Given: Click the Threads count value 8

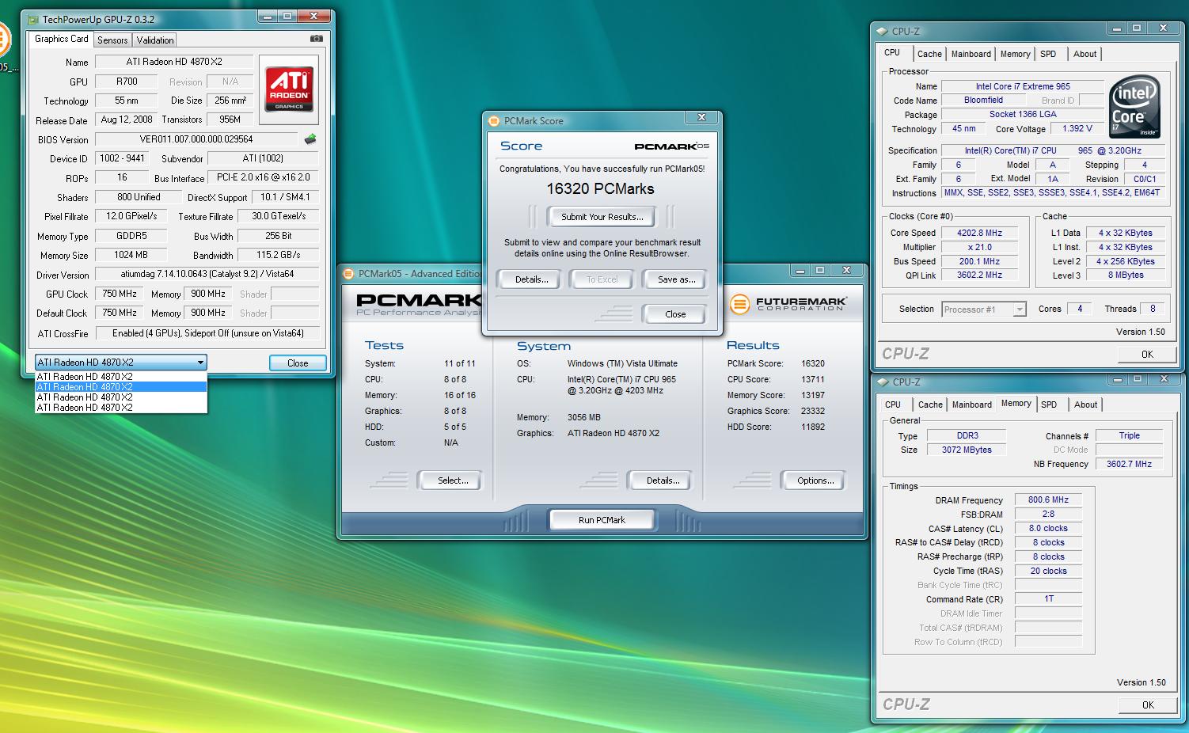Looking at the screenshot, I should pos(1153,309).
